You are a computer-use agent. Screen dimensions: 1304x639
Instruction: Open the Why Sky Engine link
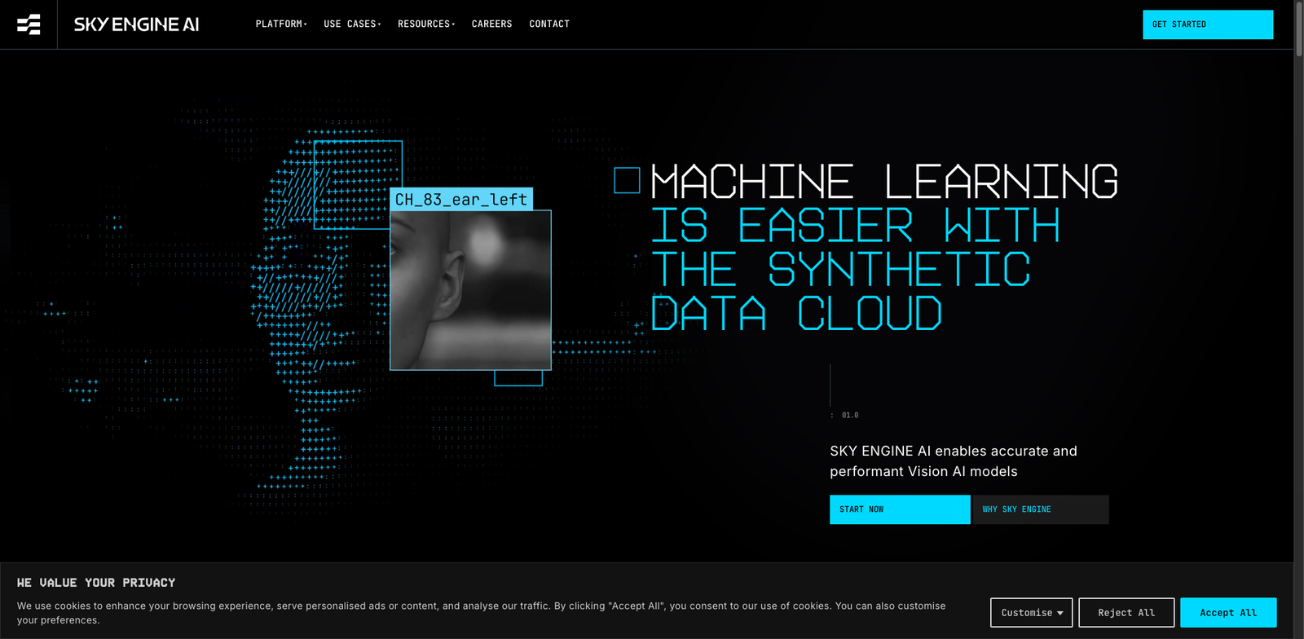tap(1040, 509)
